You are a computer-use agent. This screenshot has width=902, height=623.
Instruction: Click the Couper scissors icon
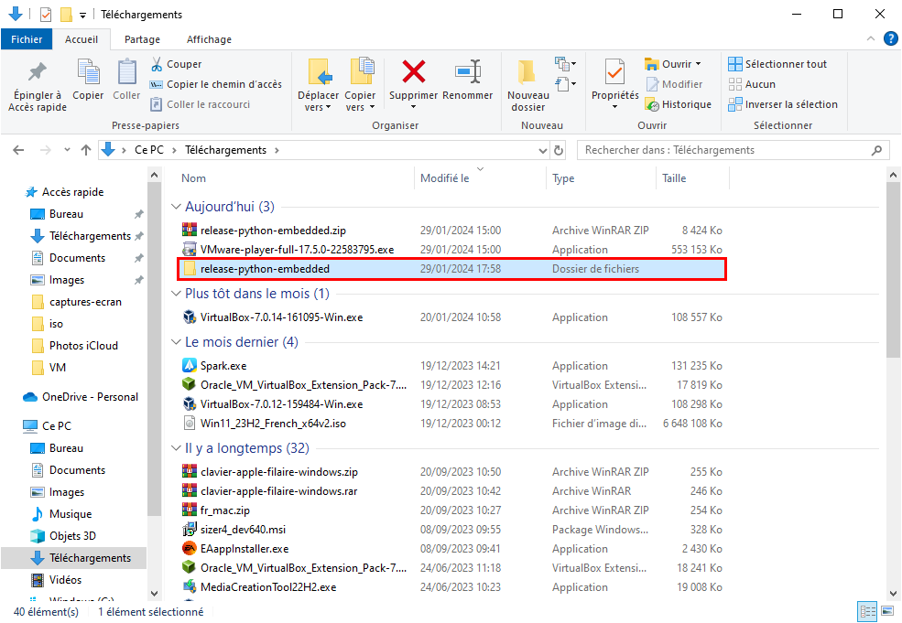click(157, 64)
